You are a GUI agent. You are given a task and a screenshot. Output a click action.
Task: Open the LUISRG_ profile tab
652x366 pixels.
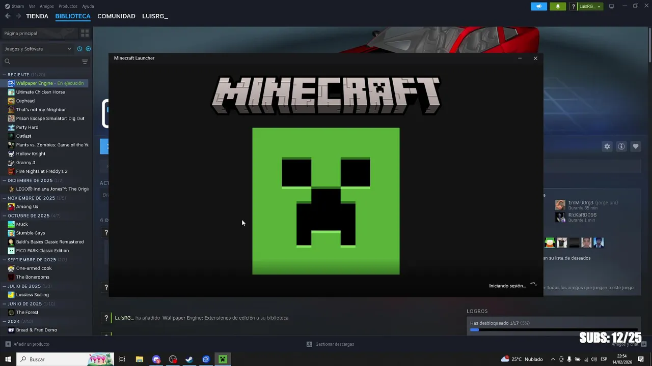coord(155,16)
